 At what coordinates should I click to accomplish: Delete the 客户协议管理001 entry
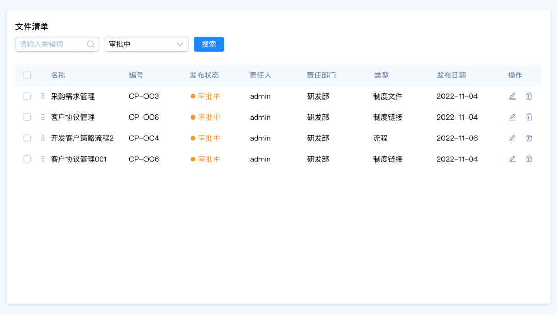click(529, 159)
